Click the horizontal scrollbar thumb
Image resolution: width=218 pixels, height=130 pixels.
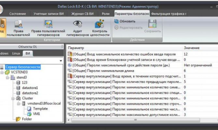tap(136, 120)
